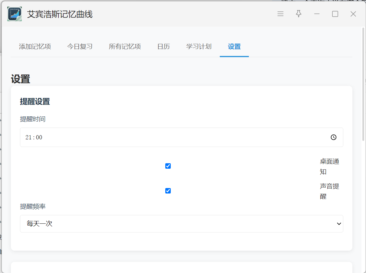Select the 设置 tab
The height and width of the screenshot is (273, 366).
click(234, 47)
